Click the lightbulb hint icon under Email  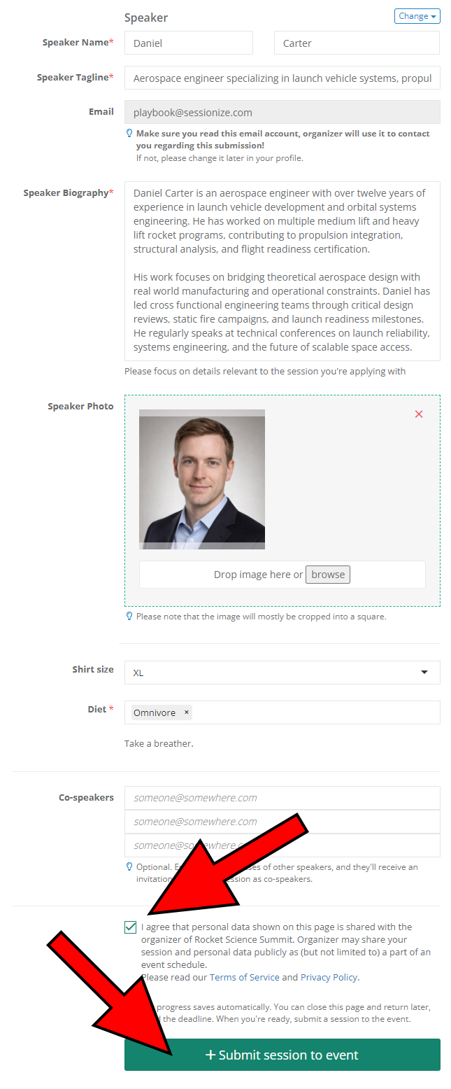tap(129, 133)
